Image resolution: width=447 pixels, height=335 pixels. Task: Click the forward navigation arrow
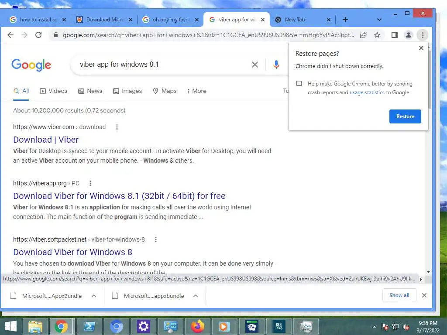coord(24,35)
